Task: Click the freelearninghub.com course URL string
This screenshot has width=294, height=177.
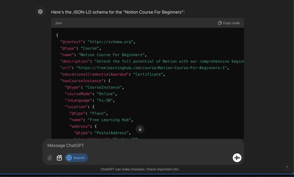Action: (x=152, y=68)
